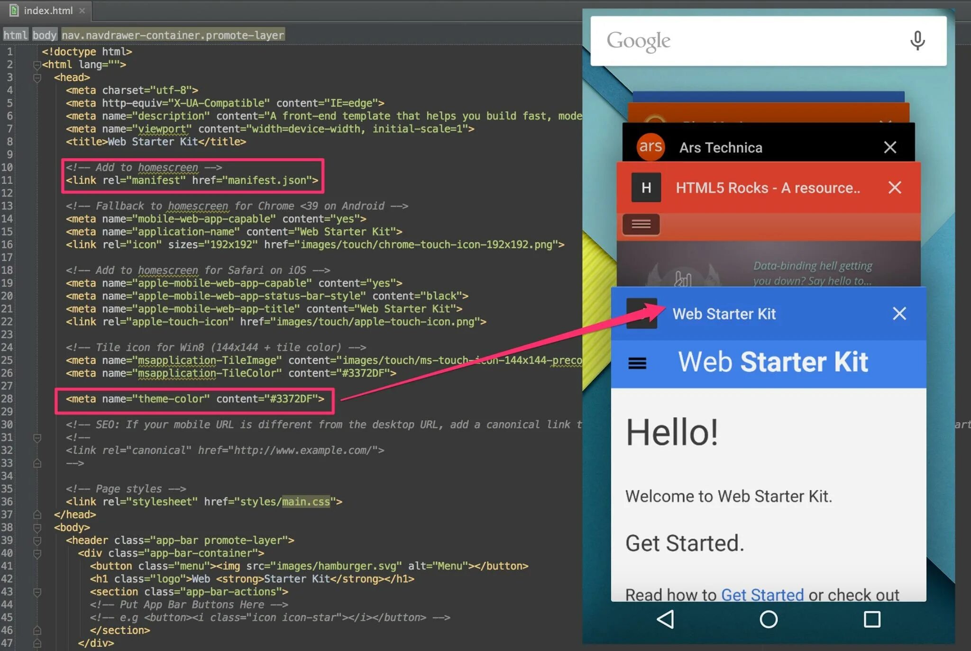Click the apple-touch-icon.png href on line 22

tap(376, 322)
